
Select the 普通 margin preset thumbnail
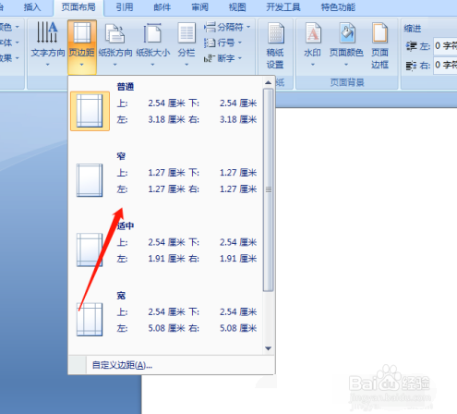point(90,111)
